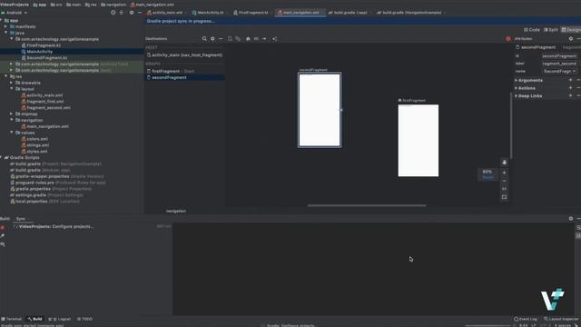Open the Android project view dropdown
This screenshot has height=327, width=581.
[x=15, y=13]
